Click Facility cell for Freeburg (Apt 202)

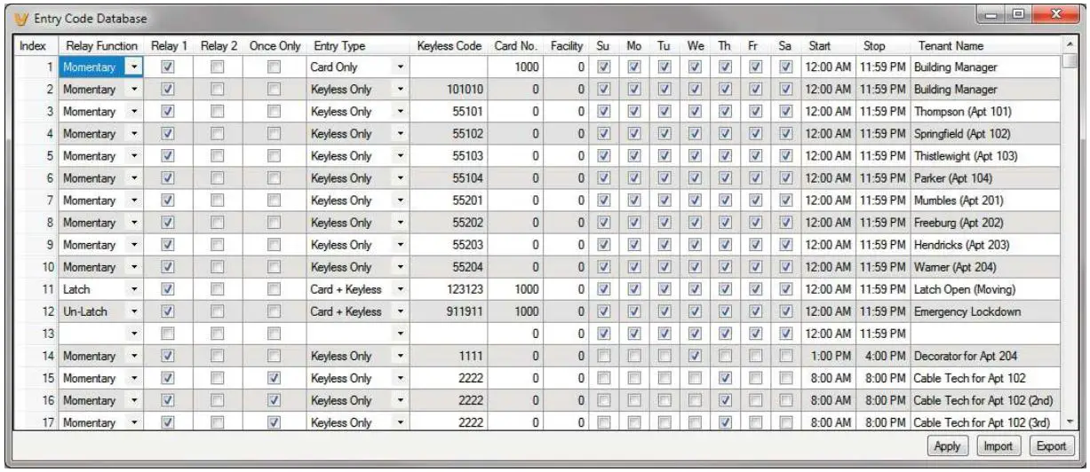click(567, 223)
